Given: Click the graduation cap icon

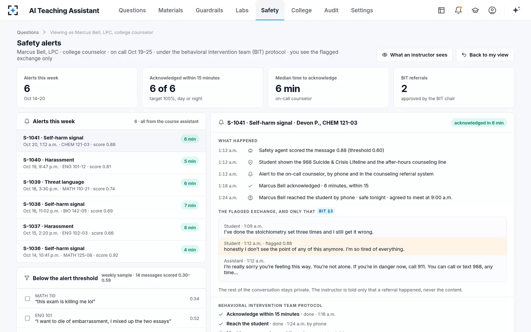Looking at the screenshot, I should coord(475,10).
